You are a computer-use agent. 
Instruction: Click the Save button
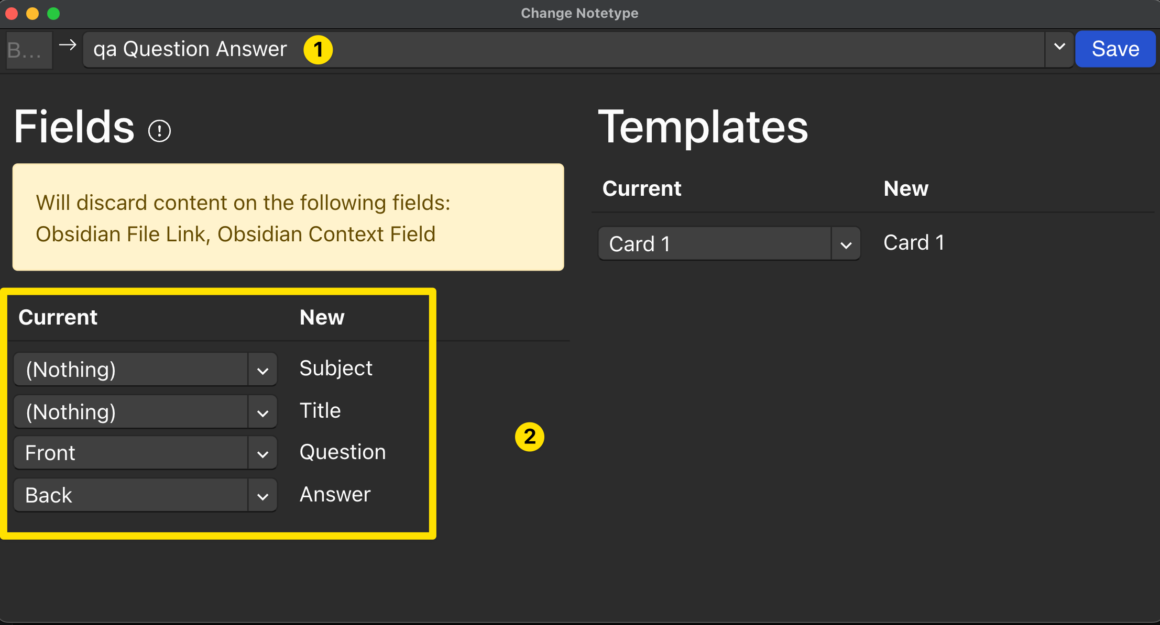[x=1114, y=49]
